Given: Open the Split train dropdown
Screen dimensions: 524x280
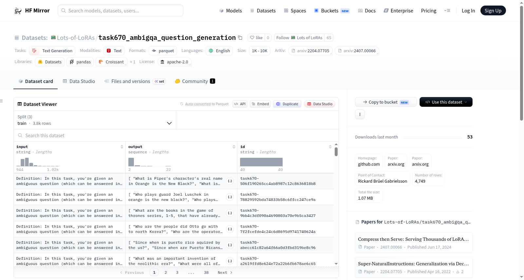Looking at the screenshot, I should click(95, 120).
